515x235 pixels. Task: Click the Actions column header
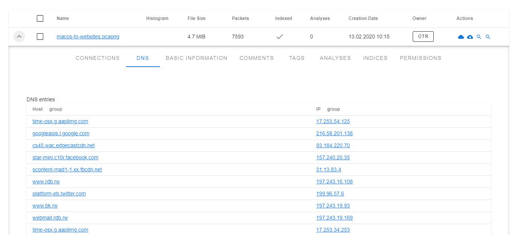click(x=465, y=18)
